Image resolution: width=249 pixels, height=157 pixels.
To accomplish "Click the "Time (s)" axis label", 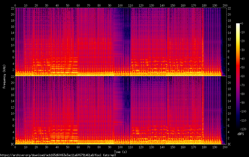I will click(x=120, y=152).
